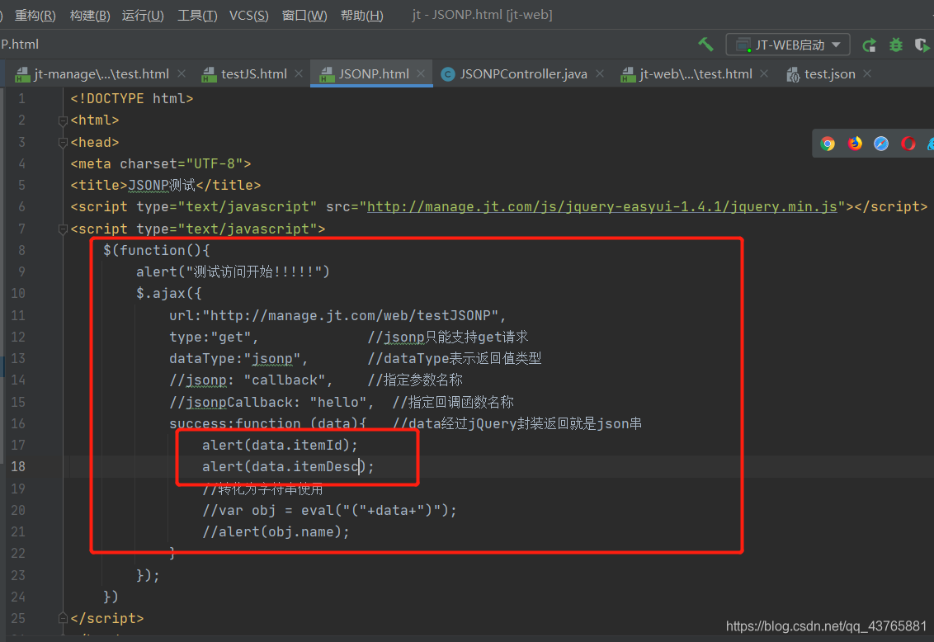This screenshot has width=934, height=642.
Task: Click the <meta charset="UTF-8"> line
Action: click(x=161, y=163)
